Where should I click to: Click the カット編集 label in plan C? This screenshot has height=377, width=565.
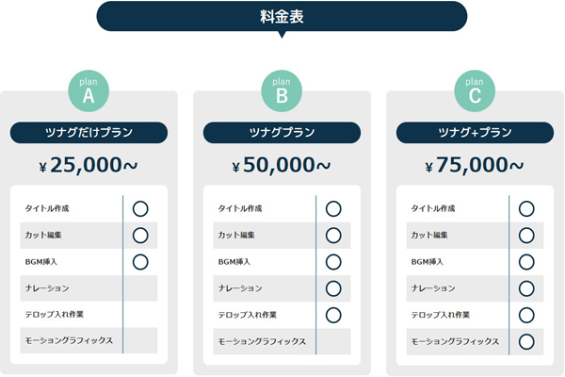point(433,235)
